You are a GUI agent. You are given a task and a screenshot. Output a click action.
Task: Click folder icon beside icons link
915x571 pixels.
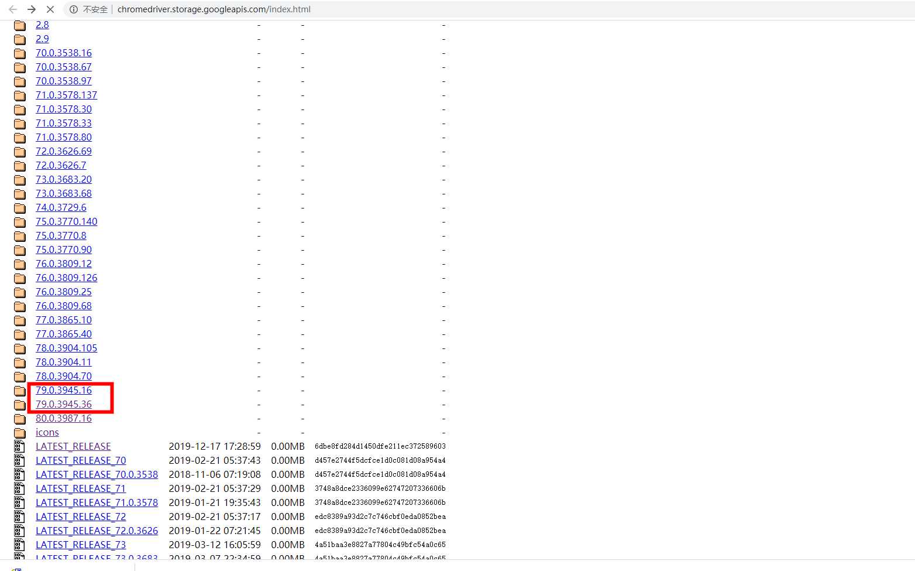tap(20, 433)
